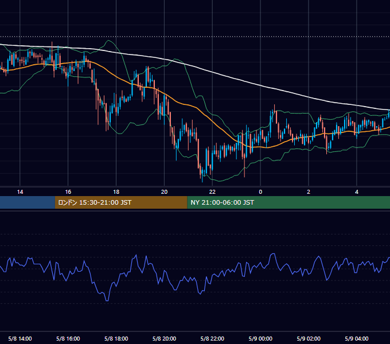This screenshot has width=390, height=344.
Task: Select the 0 hour axis label
Action: point(260,192)
